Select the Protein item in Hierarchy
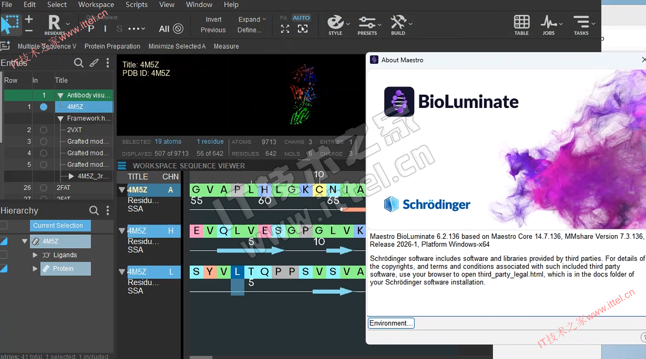 click(x=63, y=269)
